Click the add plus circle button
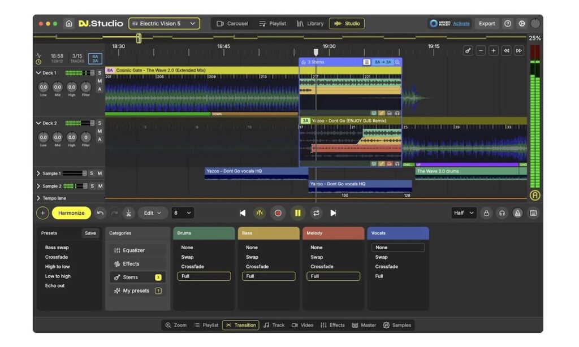The width and height of the screenshot is (579, 347). tap(42, 213)
